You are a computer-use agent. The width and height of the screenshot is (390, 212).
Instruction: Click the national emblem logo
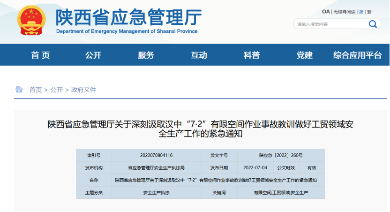[31, 21]
